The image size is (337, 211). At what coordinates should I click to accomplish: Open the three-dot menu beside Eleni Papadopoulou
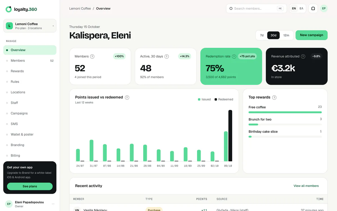point(53,204)
